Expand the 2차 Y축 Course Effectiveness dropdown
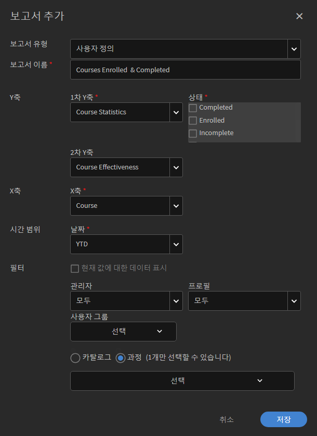Image resolution: width=317 pixels, height=436 pixels. 176,167
